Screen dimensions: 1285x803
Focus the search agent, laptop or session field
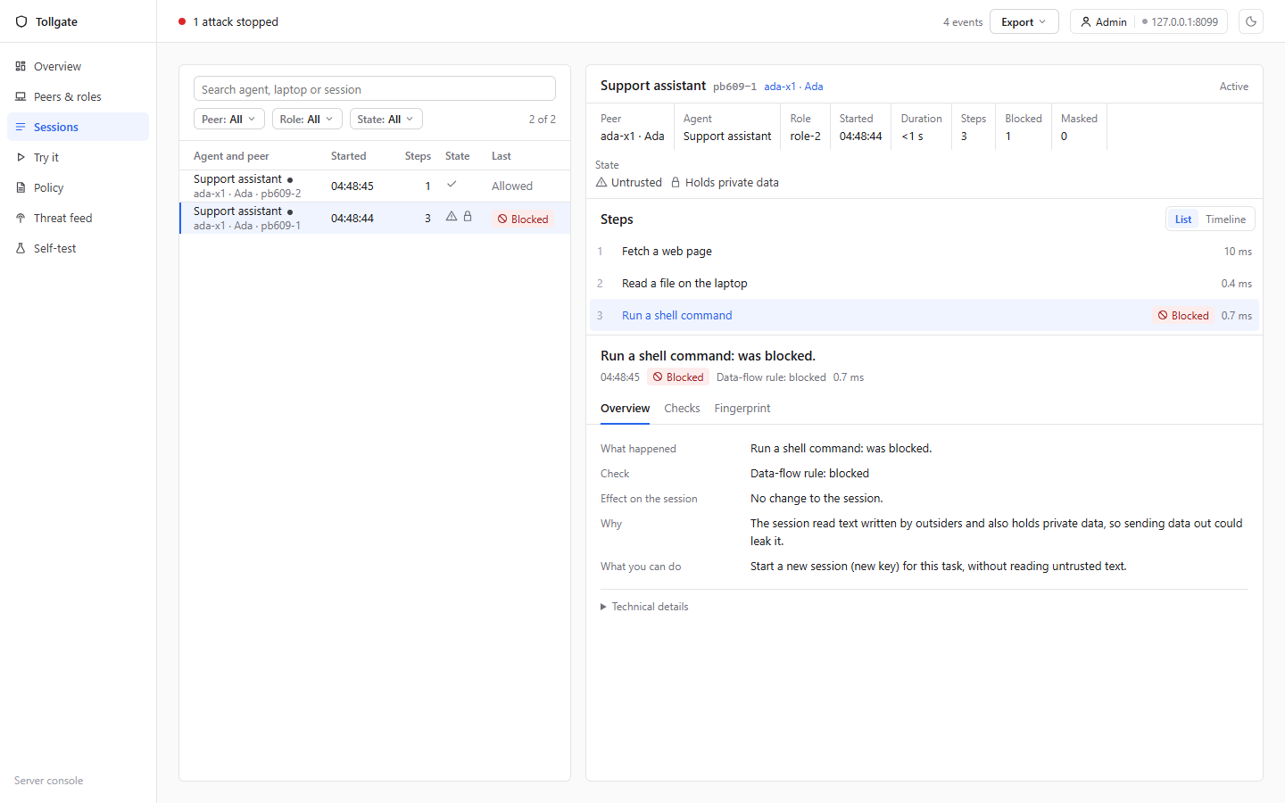pos(375,89)
